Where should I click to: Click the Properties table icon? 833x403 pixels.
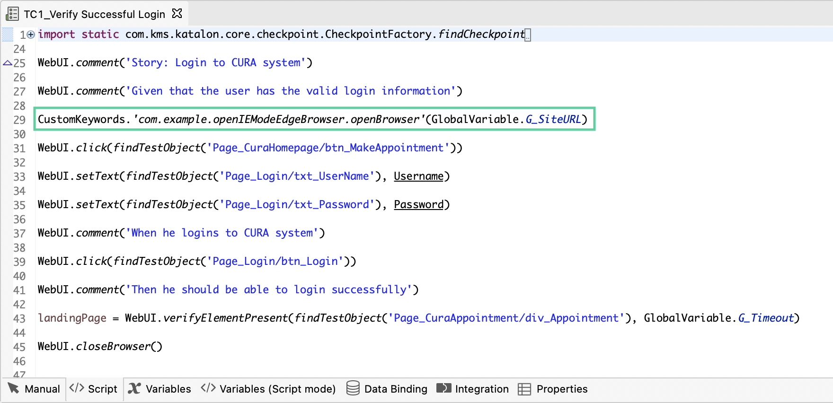pos(524,389)
